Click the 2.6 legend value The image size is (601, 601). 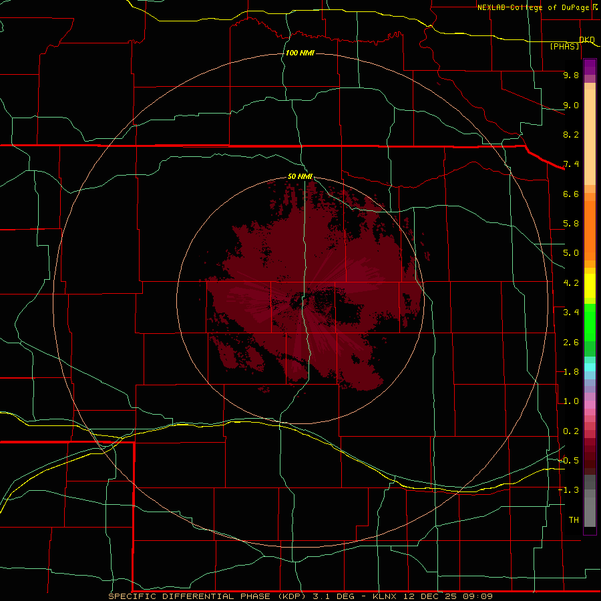[571, 343]
